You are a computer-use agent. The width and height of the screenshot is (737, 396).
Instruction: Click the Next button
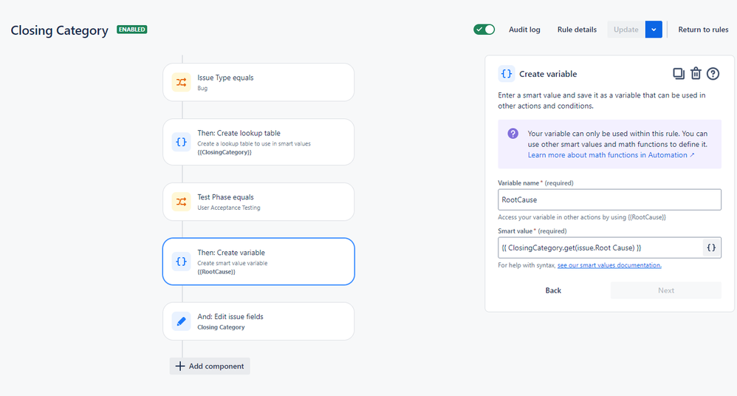pyautogui.click(x=666, y=290)
